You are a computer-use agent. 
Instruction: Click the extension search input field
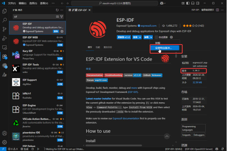34,17
